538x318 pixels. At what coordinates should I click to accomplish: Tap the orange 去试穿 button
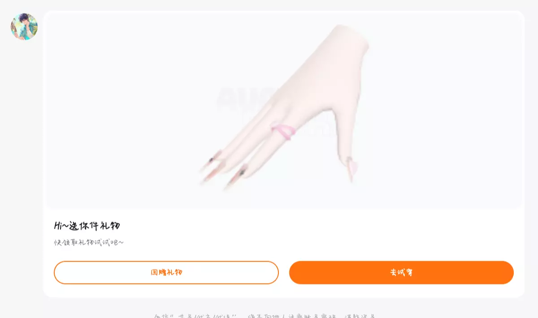pos(401,272)
